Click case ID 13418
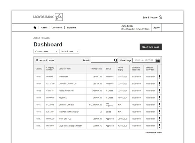Image resolution: width=195 pixels, height=143 pixels. click(x=38, y=112)
